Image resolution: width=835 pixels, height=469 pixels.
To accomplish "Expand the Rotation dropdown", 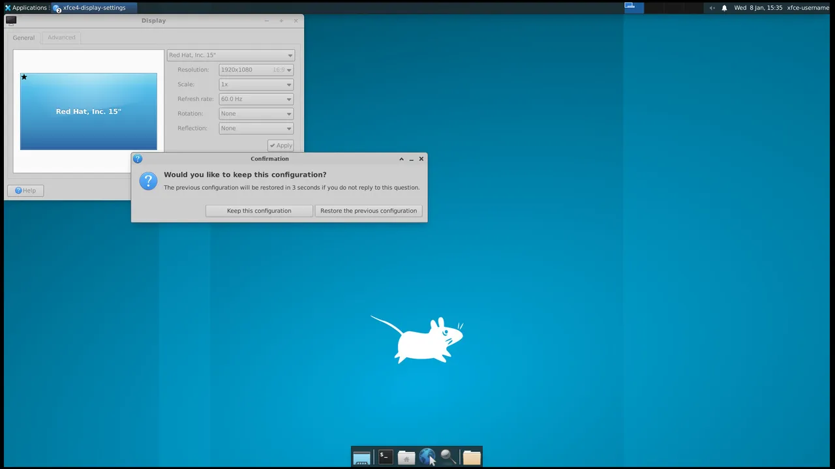I will [x=256, y=113].
